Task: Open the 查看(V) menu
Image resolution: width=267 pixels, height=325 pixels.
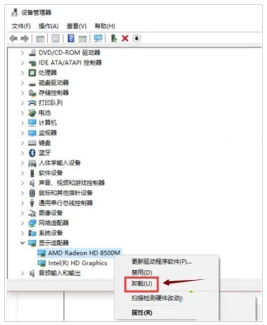Action: pos(77,26)
